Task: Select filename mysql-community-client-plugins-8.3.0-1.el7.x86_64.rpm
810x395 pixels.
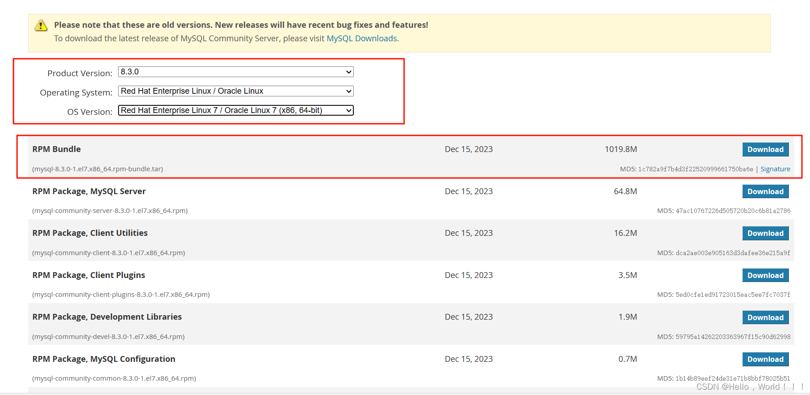Action: (x=121, y=295)
